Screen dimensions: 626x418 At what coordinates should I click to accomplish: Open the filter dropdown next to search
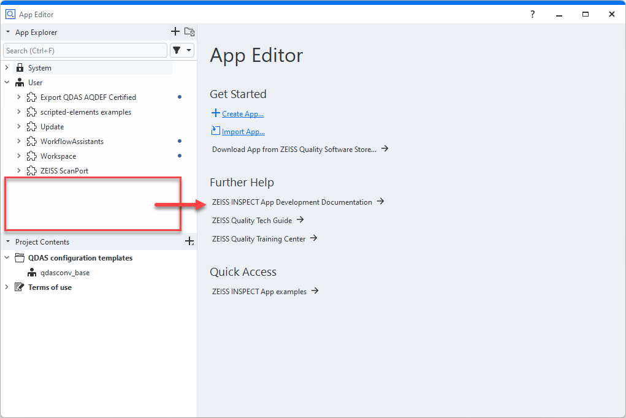point(182,50)
